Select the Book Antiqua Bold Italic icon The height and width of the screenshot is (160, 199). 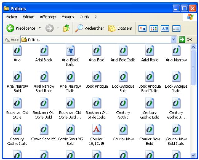[x=149, y=77]
